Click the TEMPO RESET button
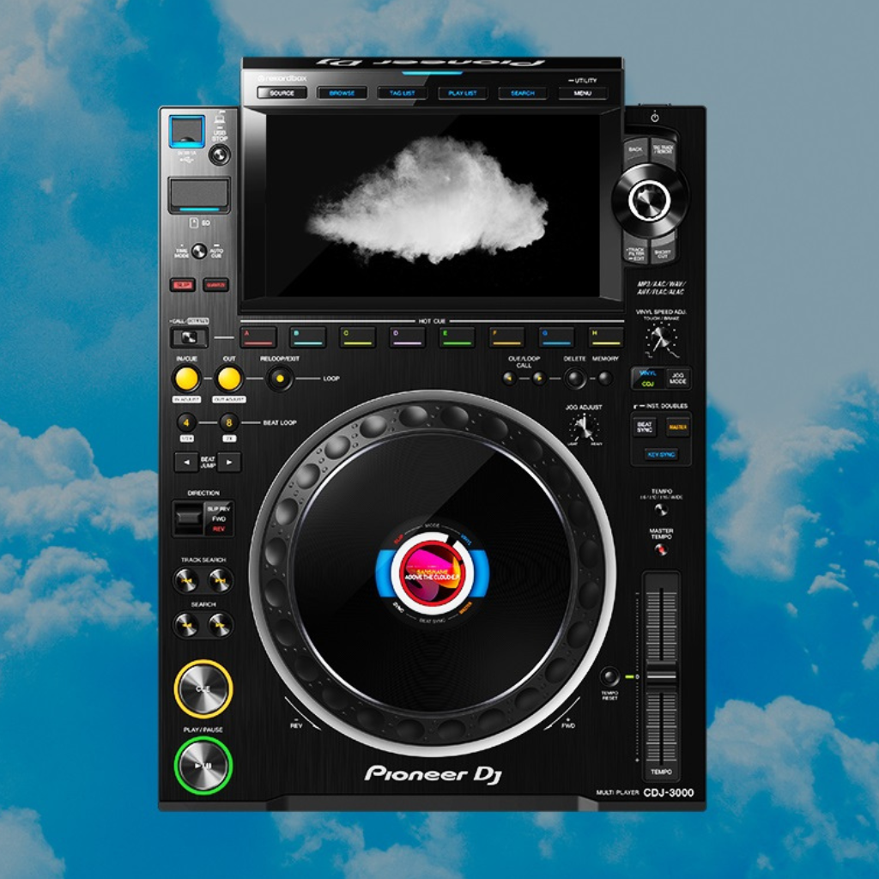The image size is (879, 879). coord(609,676)
